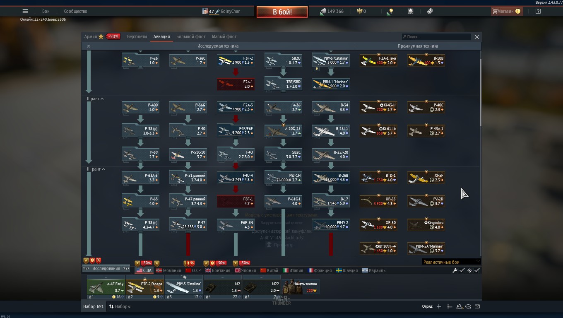Open the Набор №1 preset
Screen dimensions: 563x318
click(x=93, y=306)
